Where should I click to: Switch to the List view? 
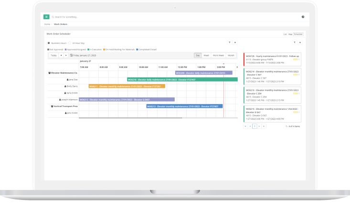[285, 34]
